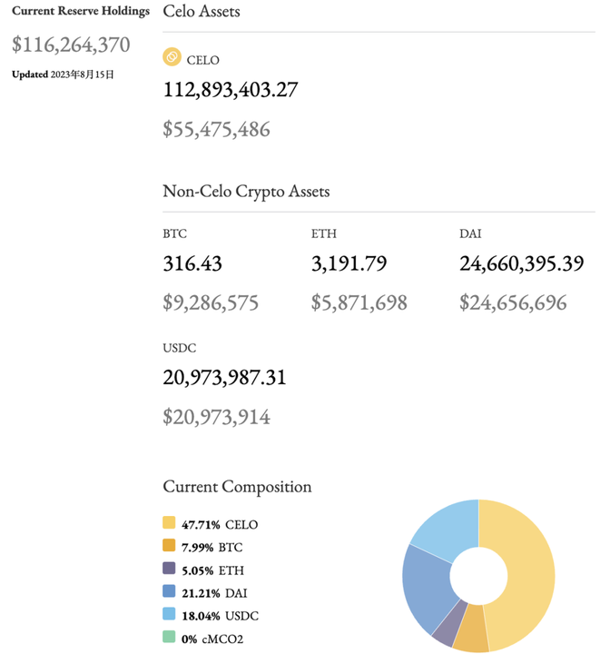Click the Current Composition heading

(x=237, y=487)
